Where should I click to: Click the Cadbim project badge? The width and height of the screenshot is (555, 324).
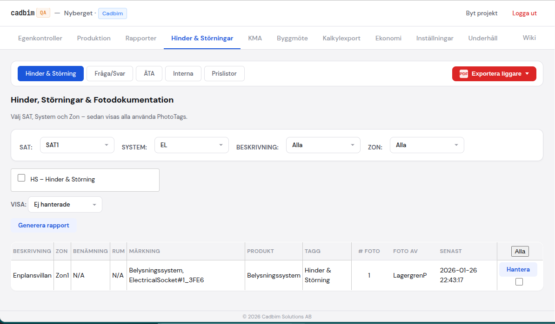(113, 13)
